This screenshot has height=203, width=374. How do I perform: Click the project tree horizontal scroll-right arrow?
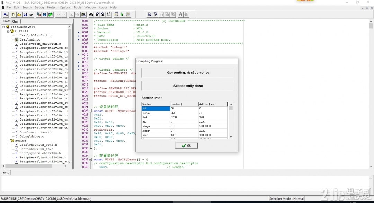click(x=65, y=166)
